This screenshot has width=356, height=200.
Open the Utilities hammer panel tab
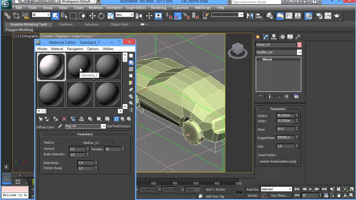298,37
